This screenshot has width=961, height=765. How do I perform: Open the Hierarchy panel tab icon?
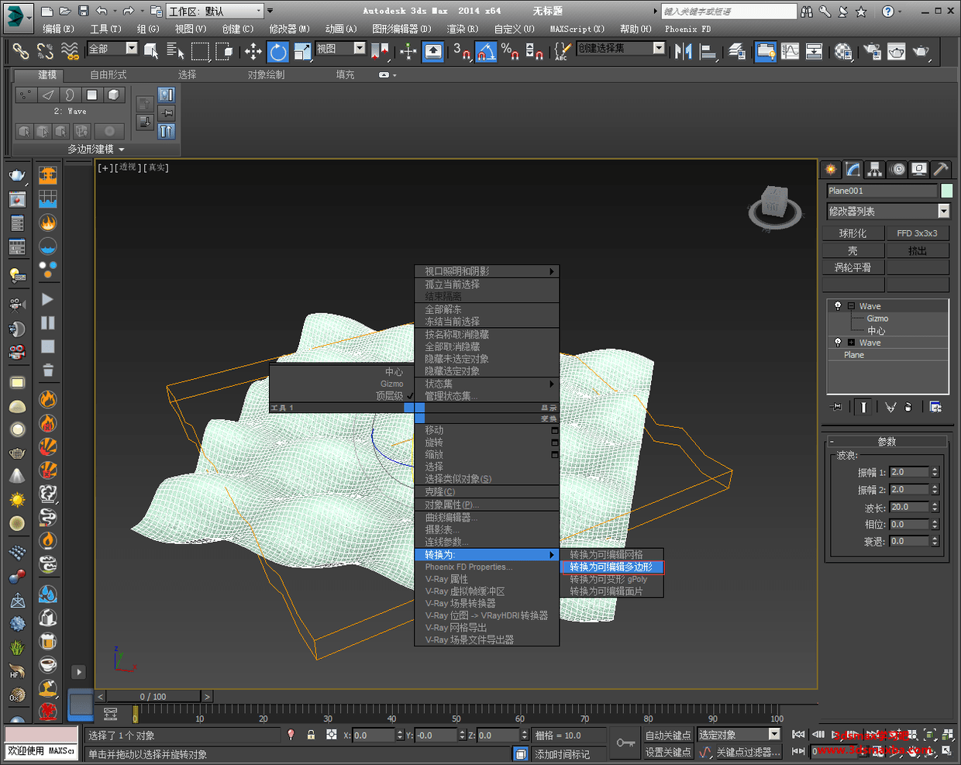tap(875, 169)
